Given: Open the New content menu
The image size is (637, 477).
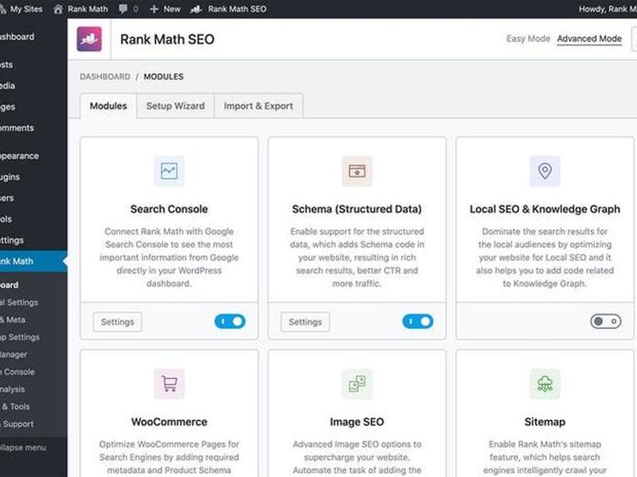Looking at the screenshot, I should pos(165,9).
